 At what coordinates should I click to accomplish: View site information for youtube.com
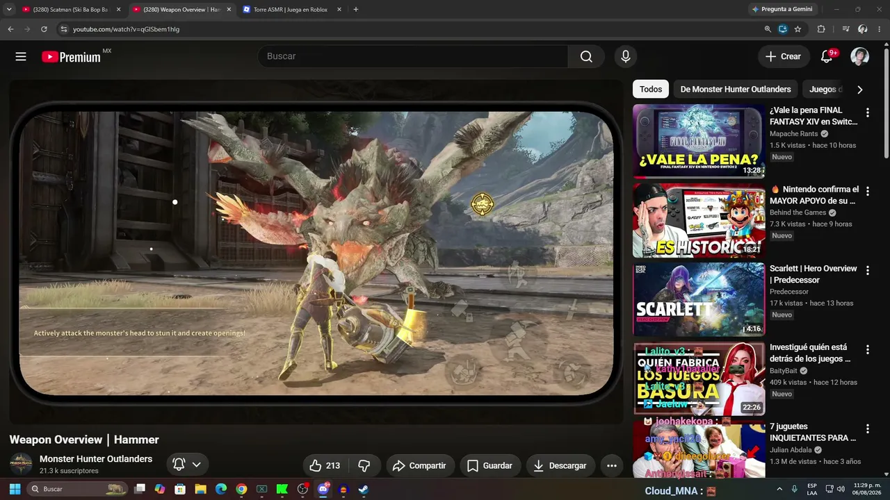[x=63, y=29]
